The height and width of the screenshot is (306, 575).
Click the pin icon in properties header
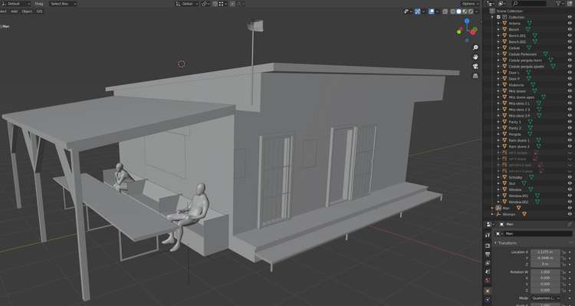coord(570,224)
